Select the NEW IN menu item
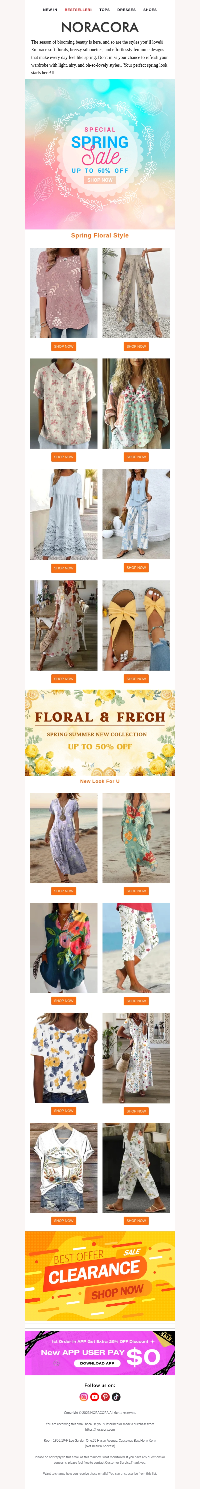 click(50, 10)
